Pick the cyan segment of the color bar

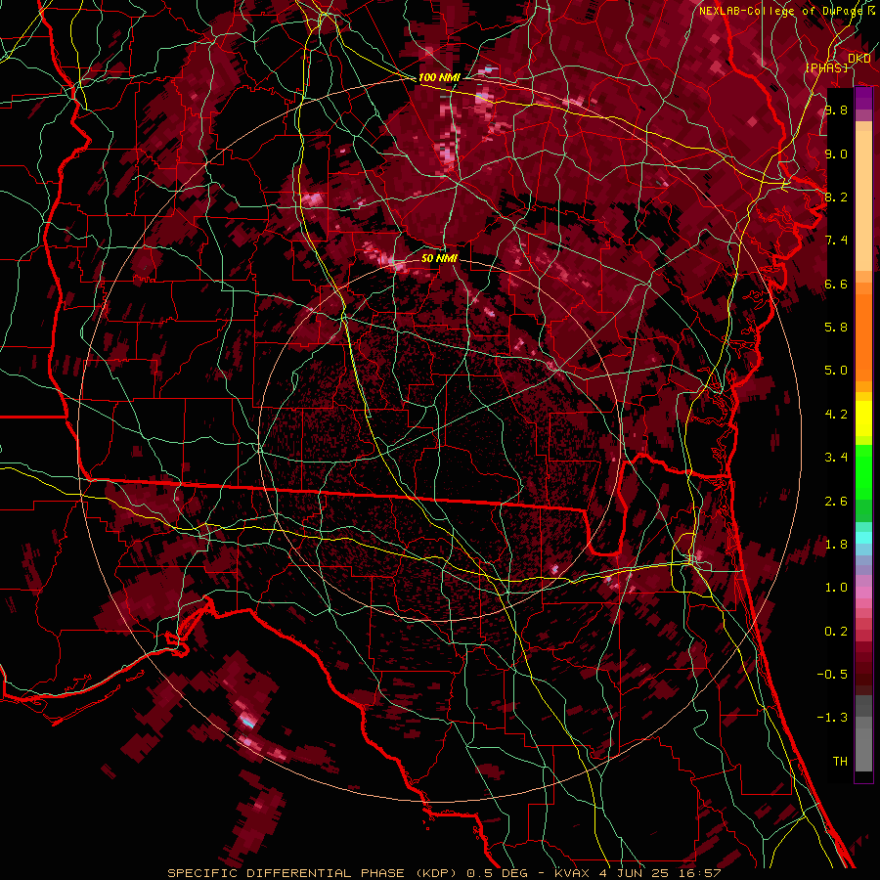coord(863,538)
